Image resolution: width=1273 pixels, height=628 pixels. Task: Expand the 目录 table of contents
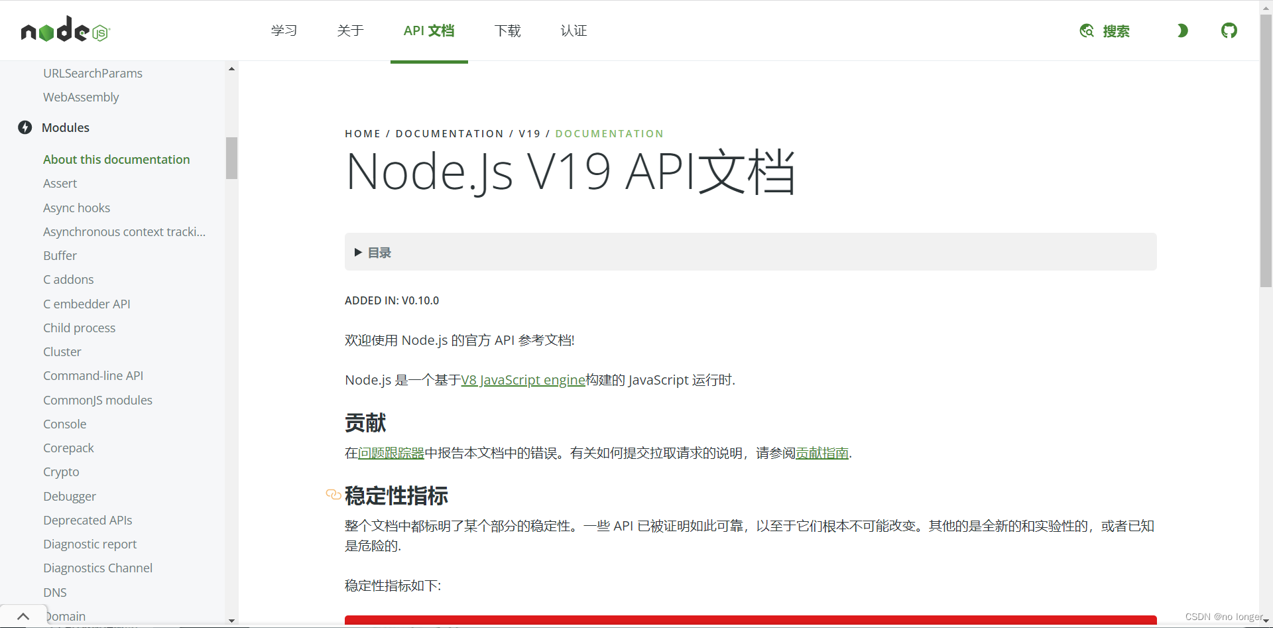pos(751,252)
